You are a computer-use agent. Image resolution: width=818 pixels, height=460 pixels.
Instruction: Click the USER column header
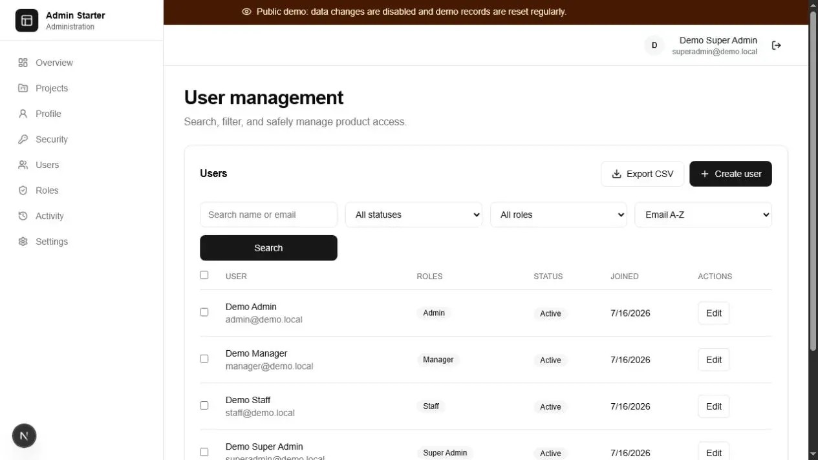click(236, 276)
